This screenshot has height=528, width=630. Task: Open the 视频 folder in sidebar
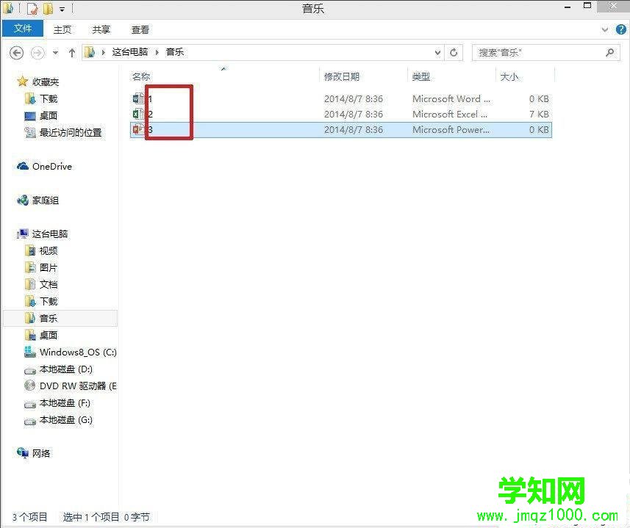[49, 250]
